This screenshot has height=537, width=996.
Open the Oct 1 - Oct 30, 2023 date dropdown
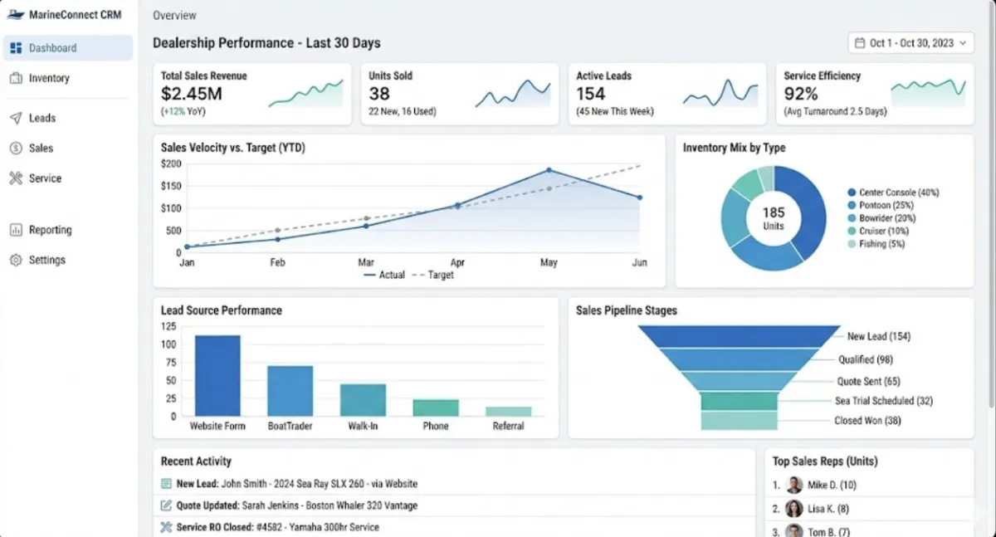click(x=911, y=42)
